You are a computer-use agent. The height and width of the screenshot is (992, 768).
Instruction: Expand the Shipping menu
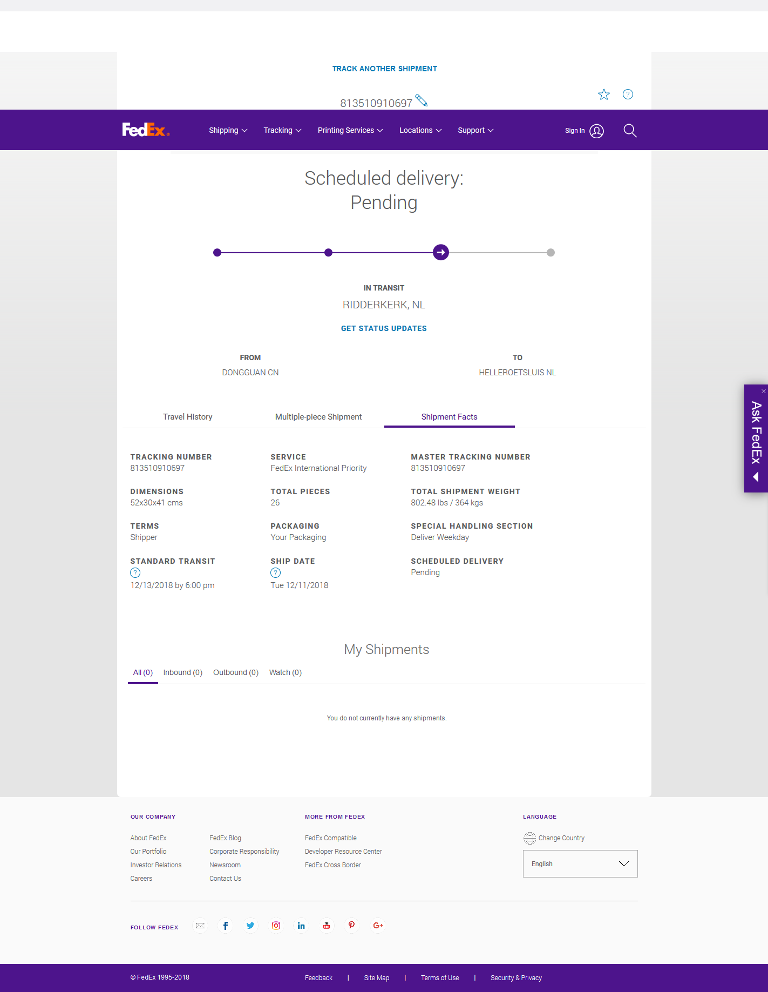(x=228, y=130)
